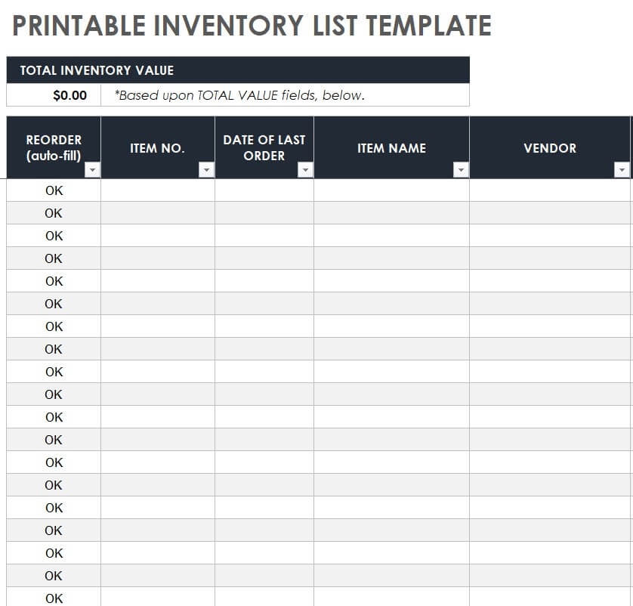Select the DATE OF LAST ORDER header

click(264, 147)
